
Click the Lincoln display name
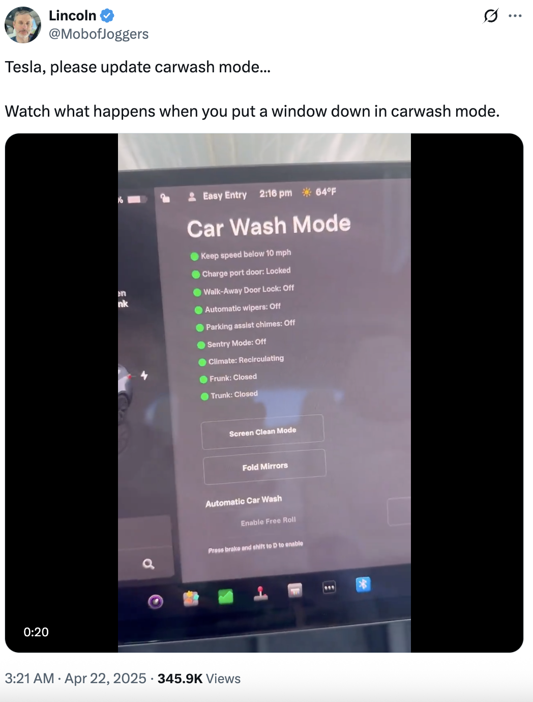pyautogui.click(x=72, y=16)
